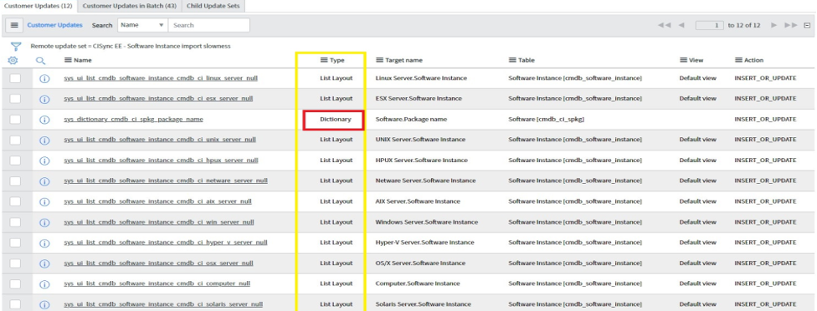Preview info for the hpux_server record
This screenshot has width=817, height=311.
44,161
